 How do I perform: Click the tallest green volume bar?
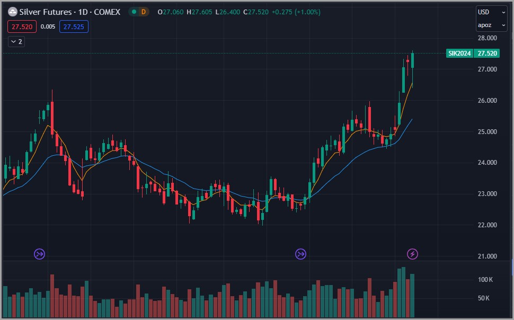click(x=404, y=292)
